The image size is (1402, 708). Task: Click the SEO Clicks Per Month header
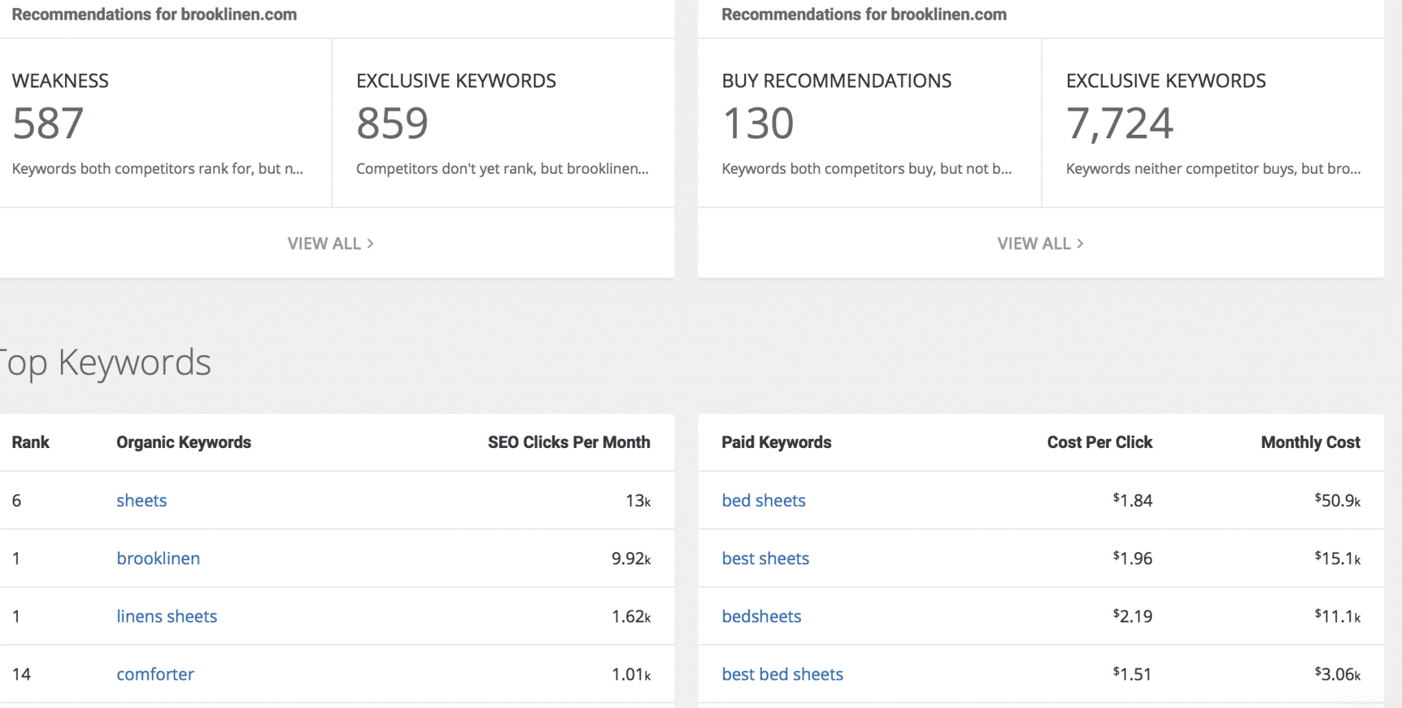[x=569, y=442]
